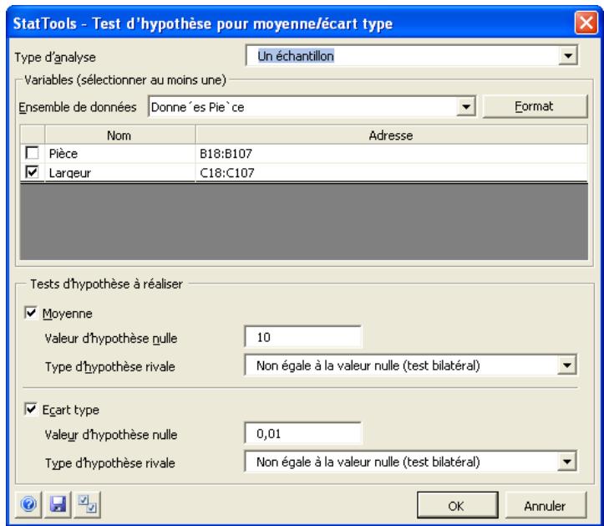Screen dimensions: 604x526
Task: Toggle the Ecart type test checkbox
Action: click(31, 409)
